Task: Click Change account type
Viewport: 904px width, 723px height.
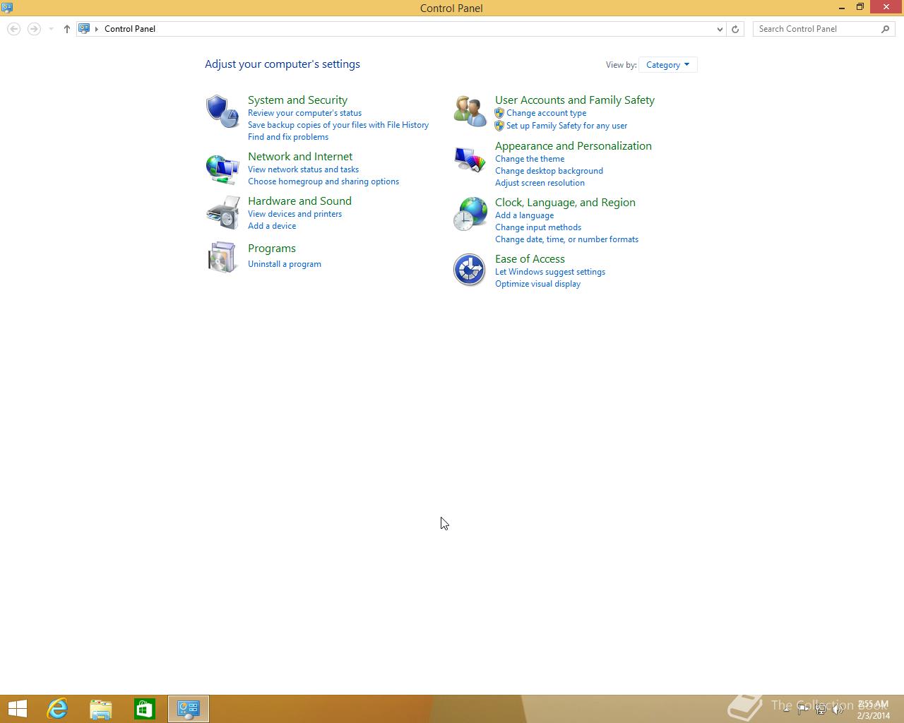Action: pos(546,113)
